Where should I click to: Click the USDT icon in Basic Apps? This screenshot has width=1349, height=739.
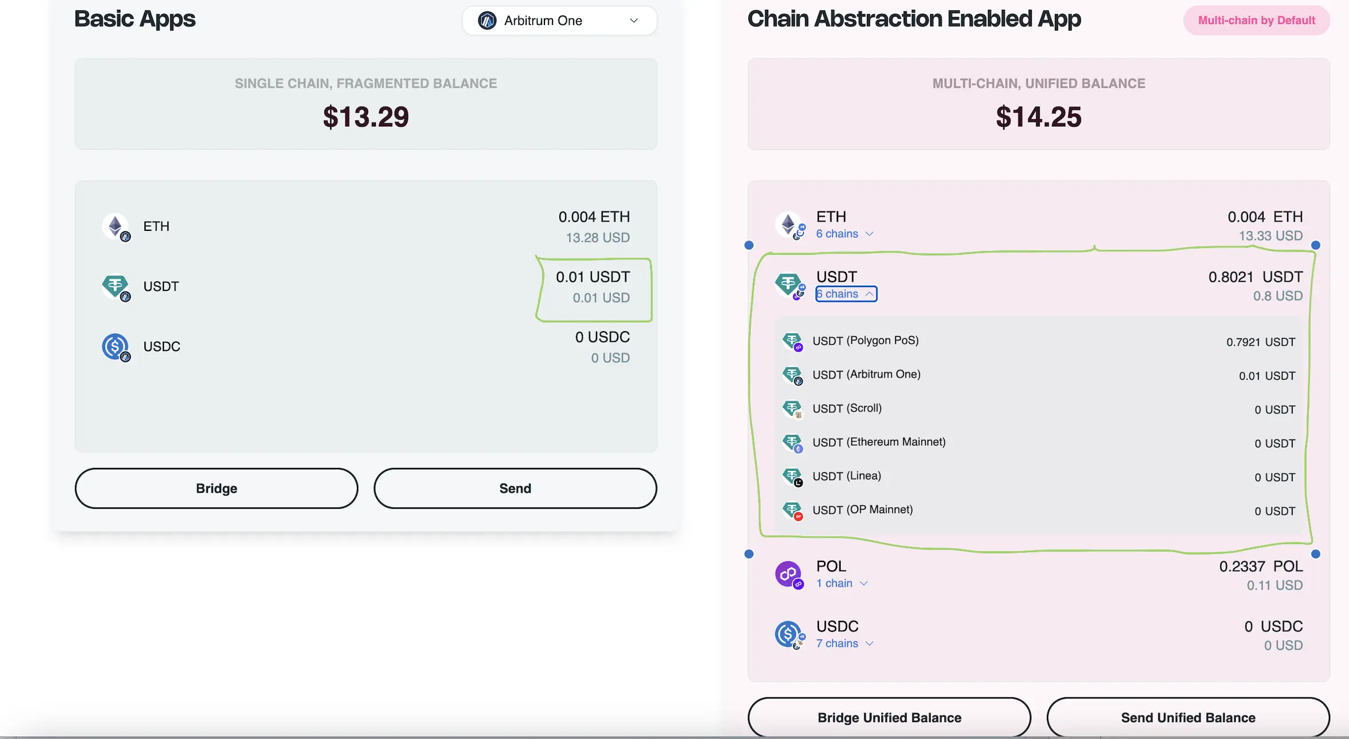[x=116, y=287]
